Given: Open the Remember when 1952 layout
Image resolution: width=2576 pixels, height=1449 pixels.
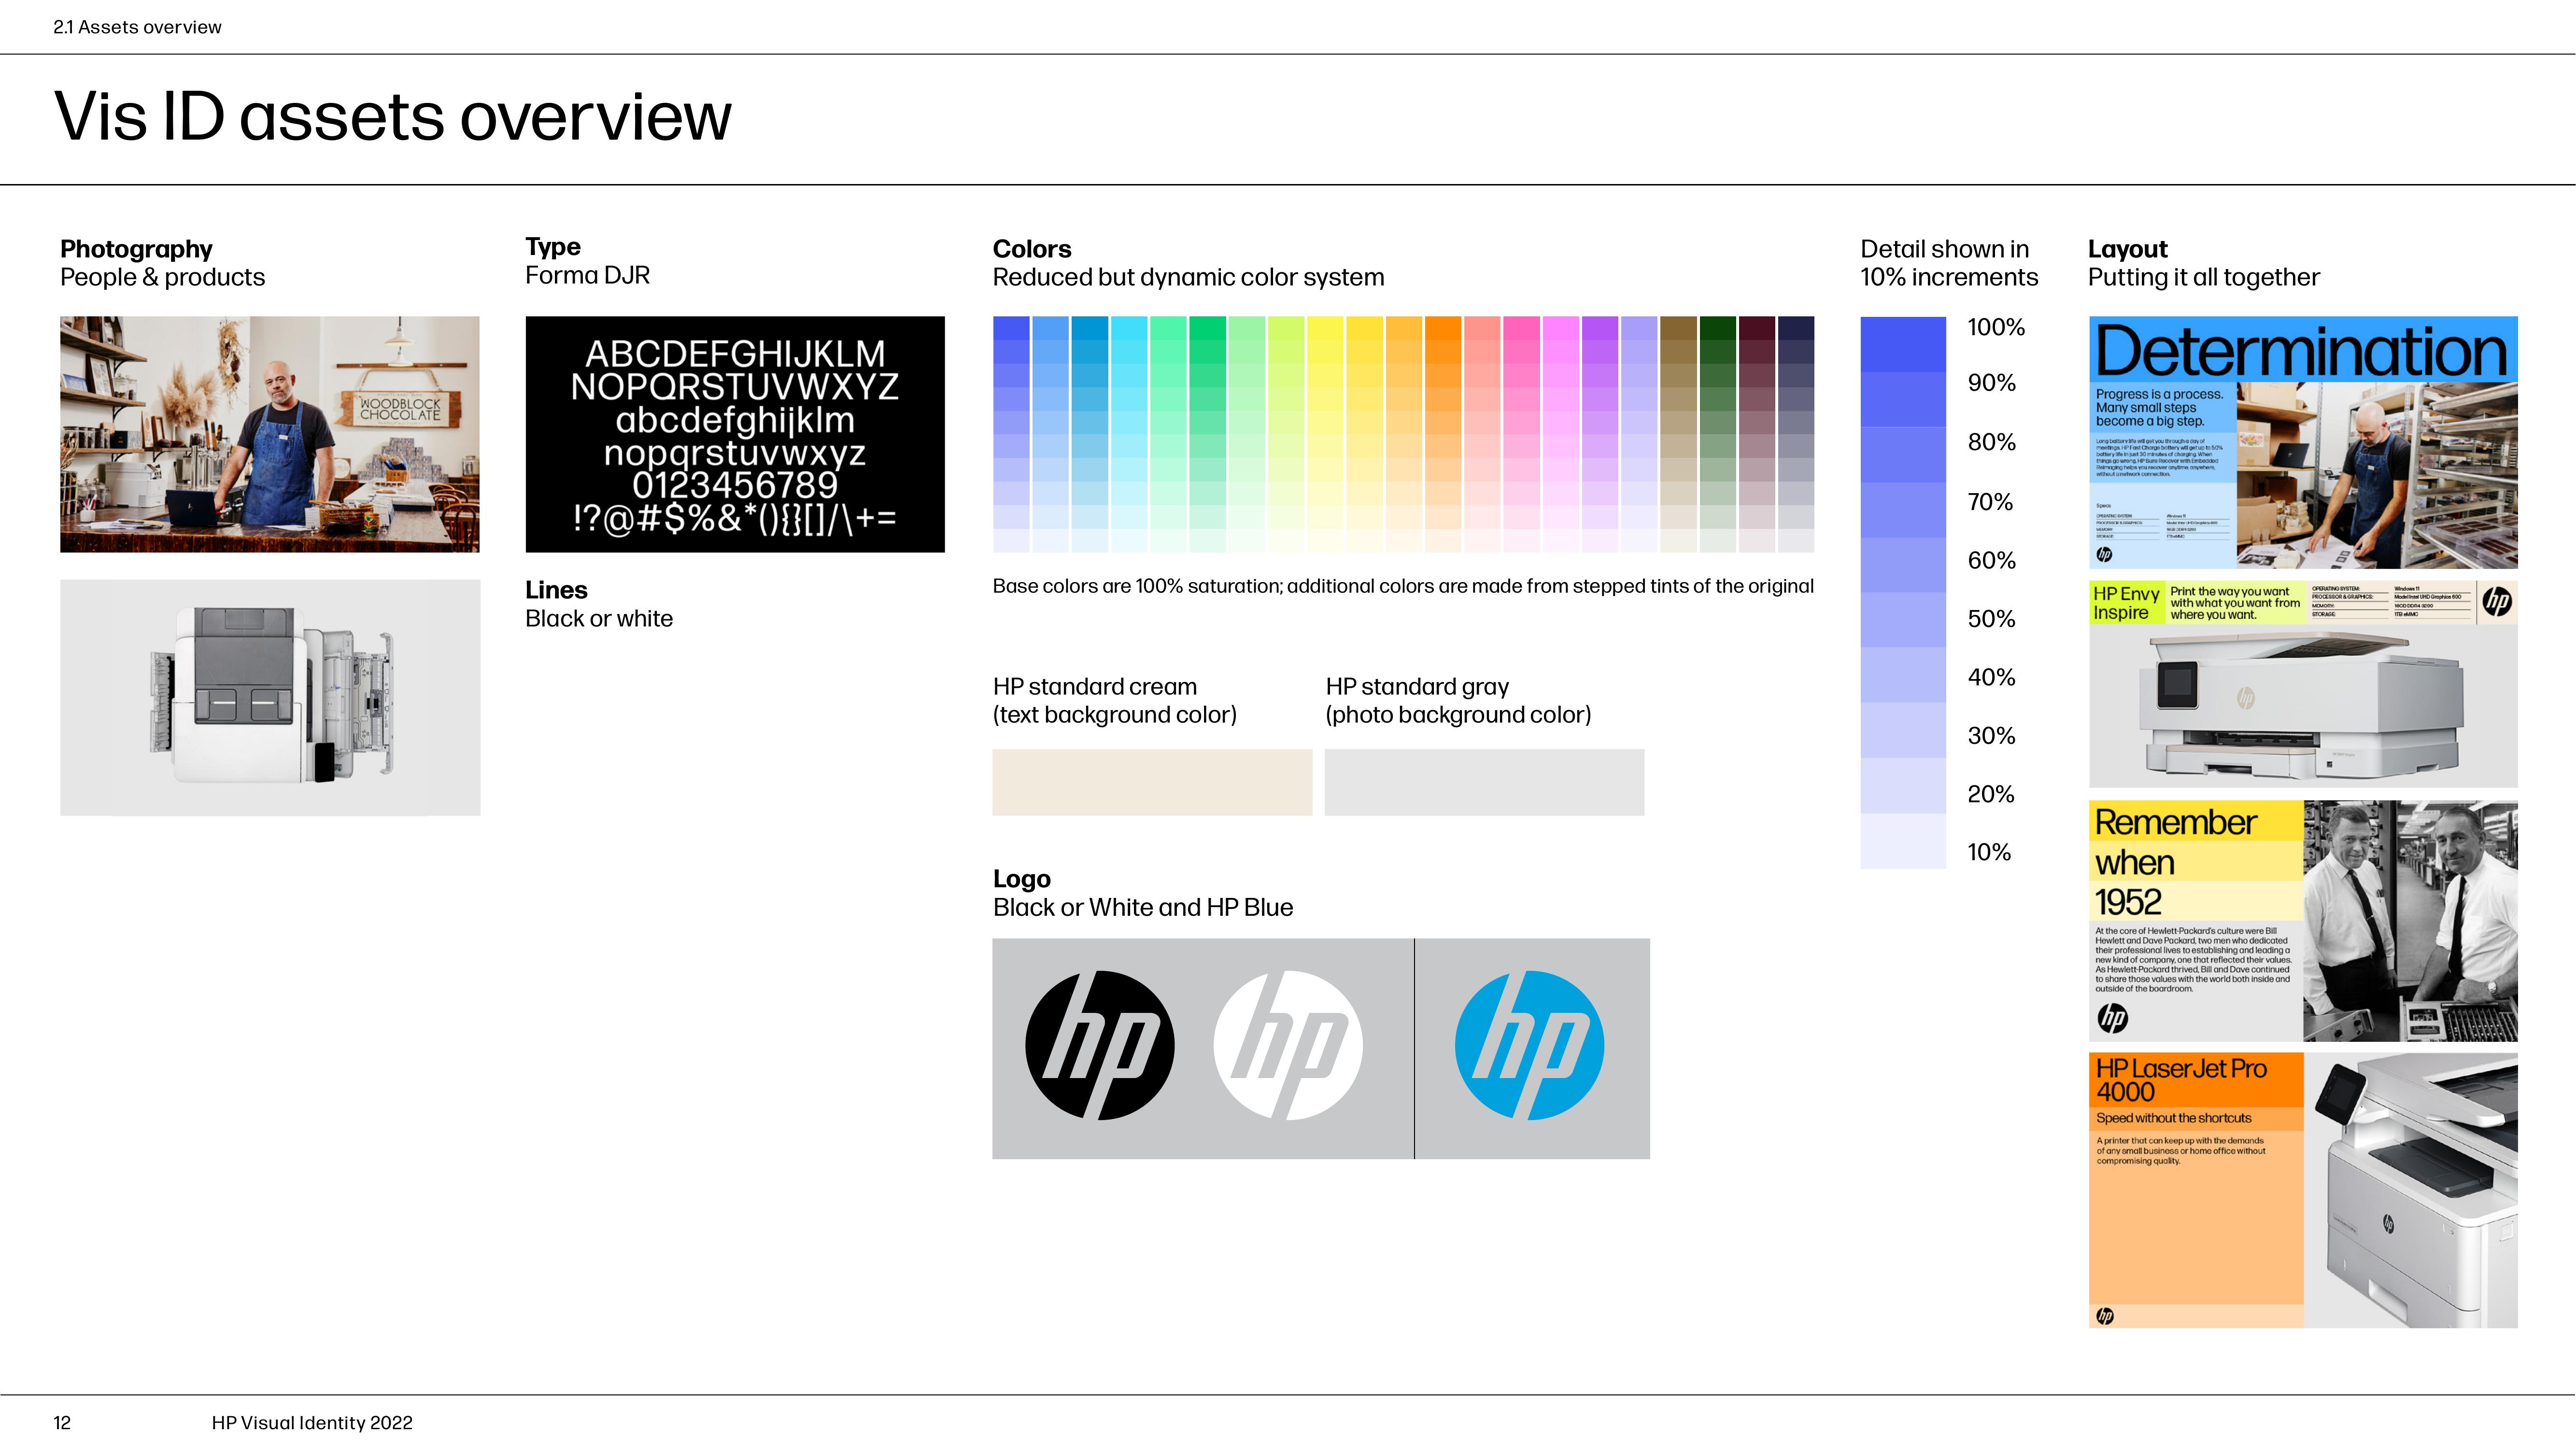Looking at the screenshot, I should (x=2303, y=921).
